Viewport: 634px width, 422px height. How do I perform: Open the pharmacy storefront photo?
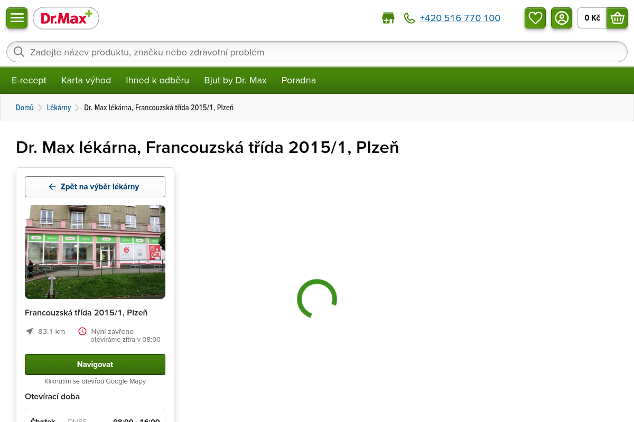point(95,252)
